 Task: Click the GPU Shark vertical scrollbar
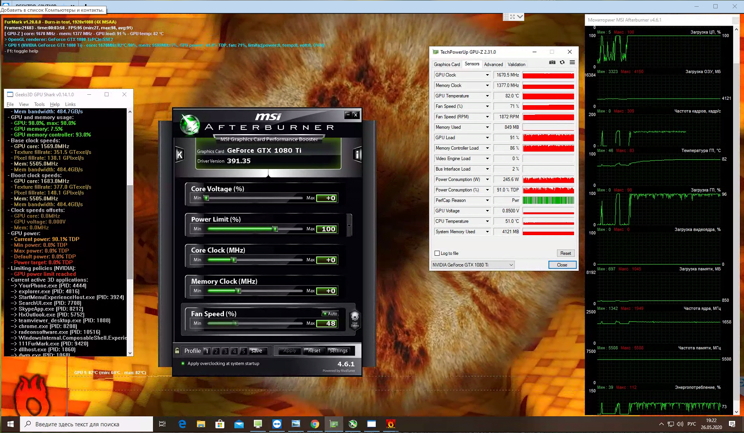click(x=130, y=232)
